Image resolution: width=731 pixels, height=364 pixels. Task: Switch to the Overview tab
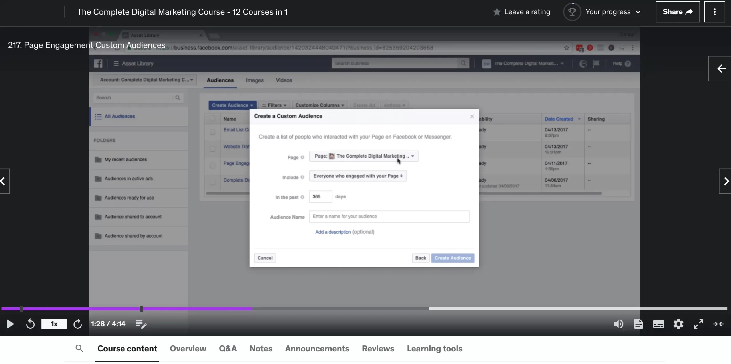188,349
